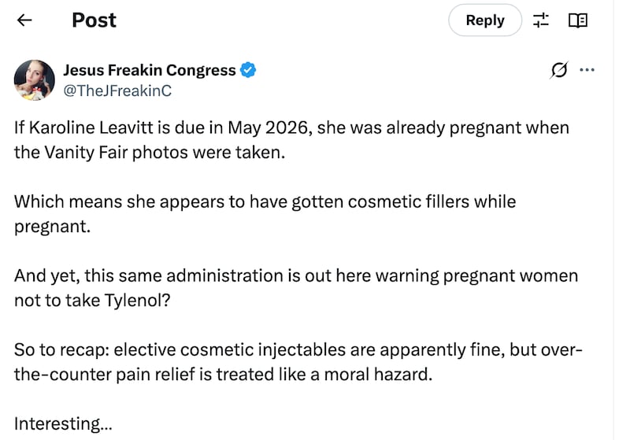
Task: Click the Post page heading
Action: pyautogui.click(x=94, y=20)
